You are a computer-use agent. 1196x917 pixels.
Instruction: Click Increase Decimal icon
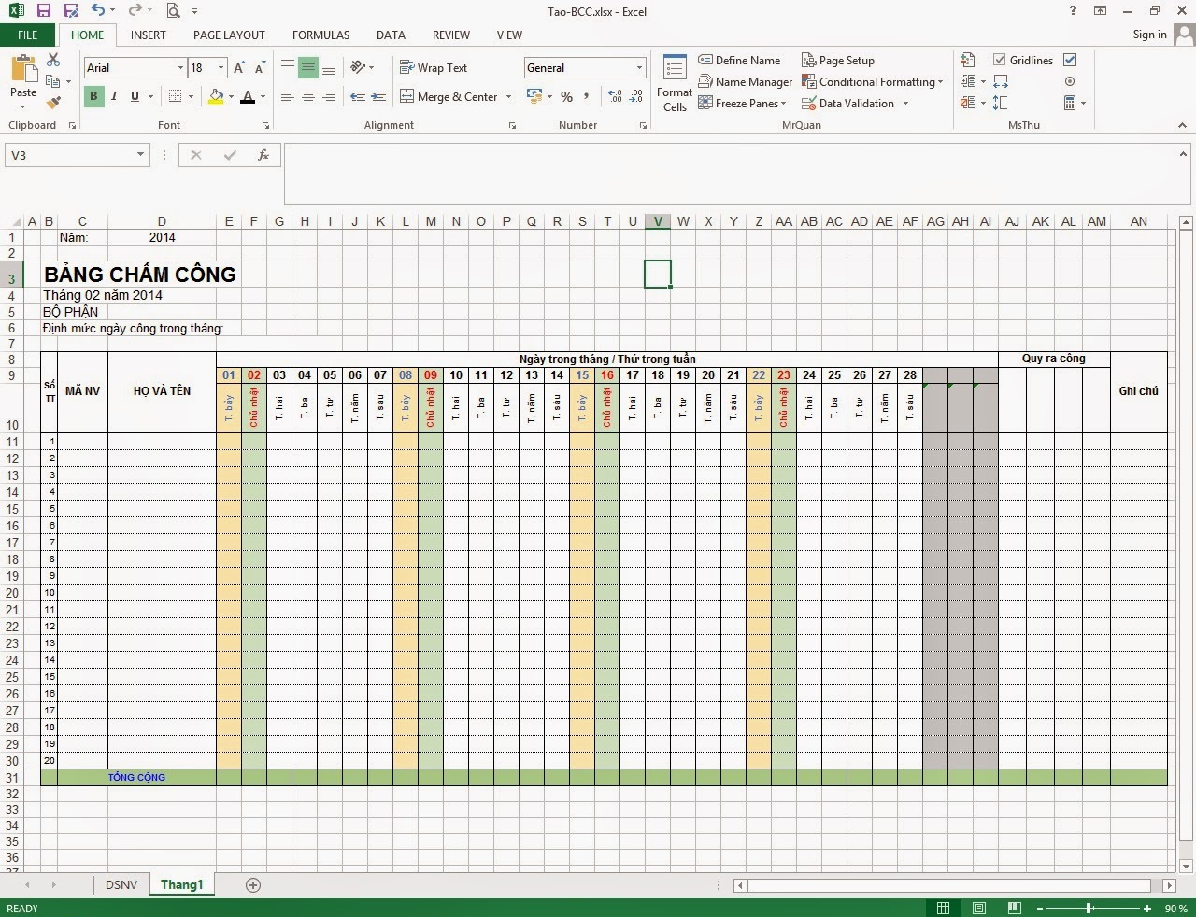[x=615, y=96]
